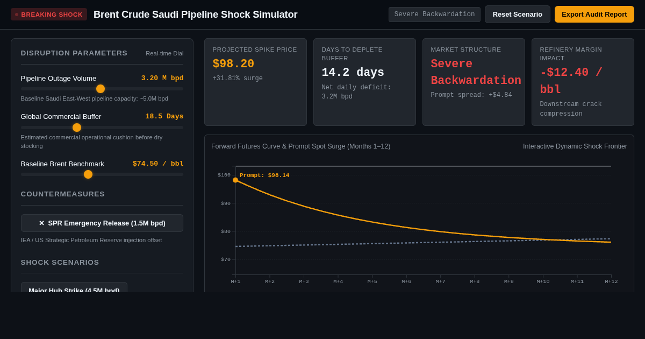This screenshot has width=645, height=339.
Task: Click the M+1 axis label
Action: tap(235, 281)
